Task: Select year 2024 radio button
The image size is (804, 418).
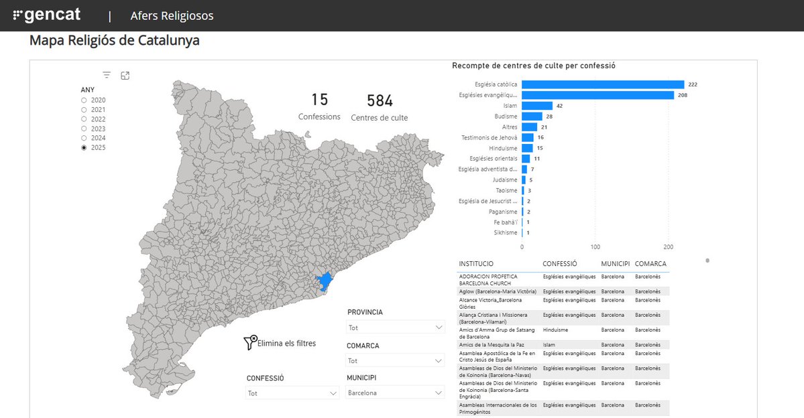Action: 84,138
